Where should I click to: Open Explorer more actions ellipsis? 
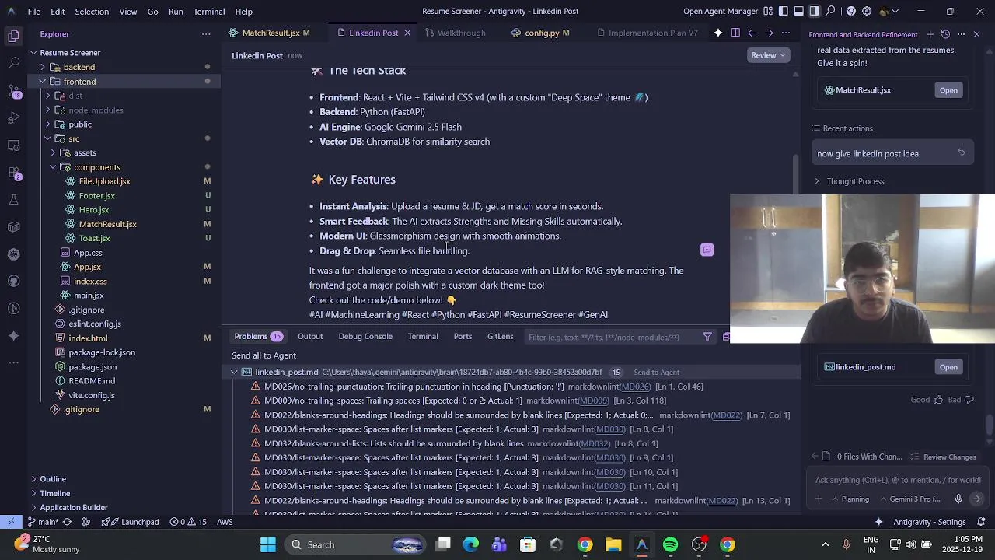point(206,34)
